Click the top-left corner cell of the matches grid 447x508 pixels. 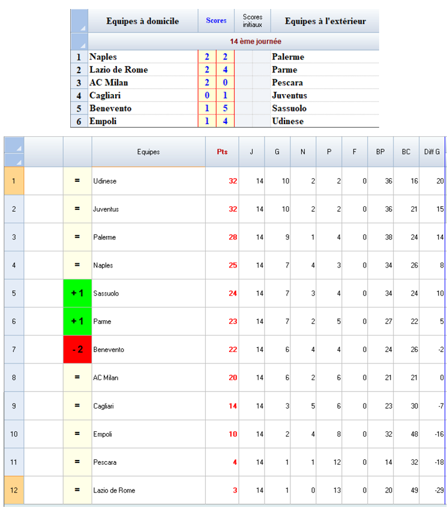click(79, 21)
